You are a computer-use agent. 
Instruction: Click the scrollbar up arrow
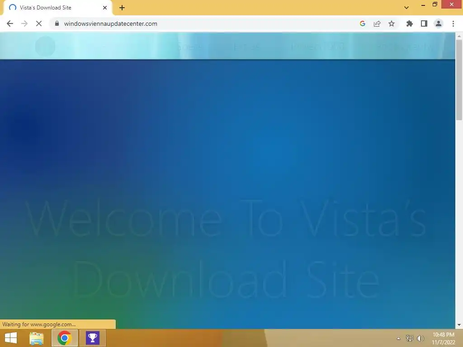click(459, 36)
